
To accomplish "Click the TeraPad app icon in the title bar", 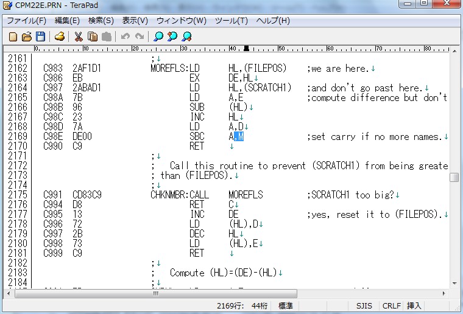I will pyautogui.click(x=7, y=5).
